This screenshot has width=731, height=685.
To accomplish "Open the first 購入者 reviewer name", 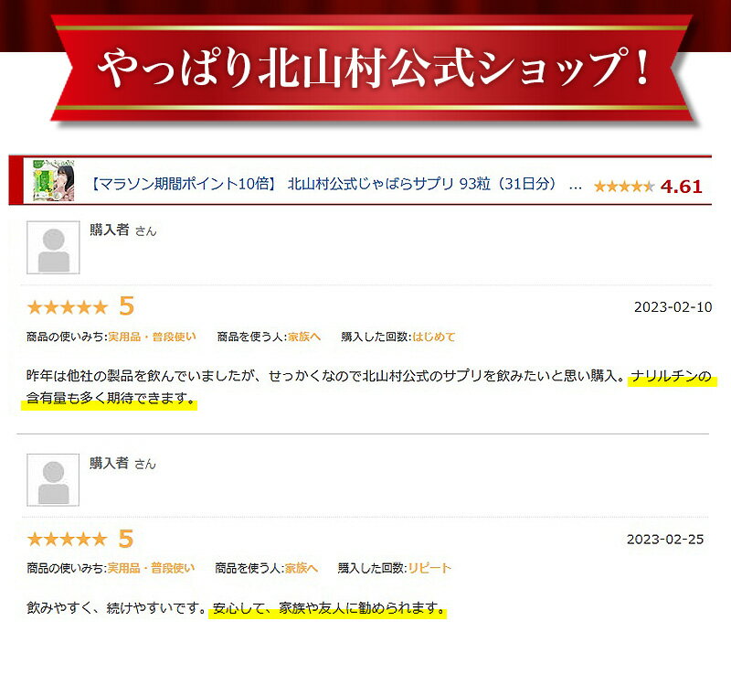I will coord(109,230).
